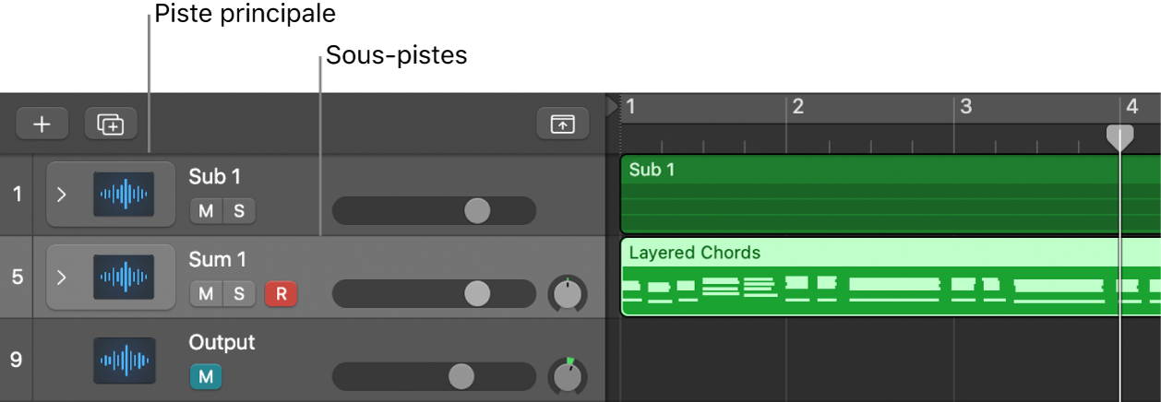The image size is (1161, 402).
Task: Click the playhead marker in the ruler
Action: 1119,137
